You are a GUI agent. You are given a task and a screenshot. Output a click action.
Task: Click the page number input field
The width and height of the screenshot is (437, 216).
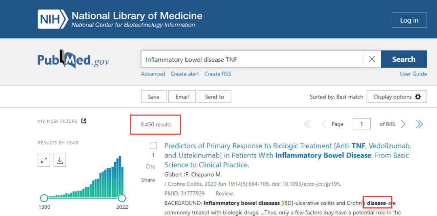(361, 124)
